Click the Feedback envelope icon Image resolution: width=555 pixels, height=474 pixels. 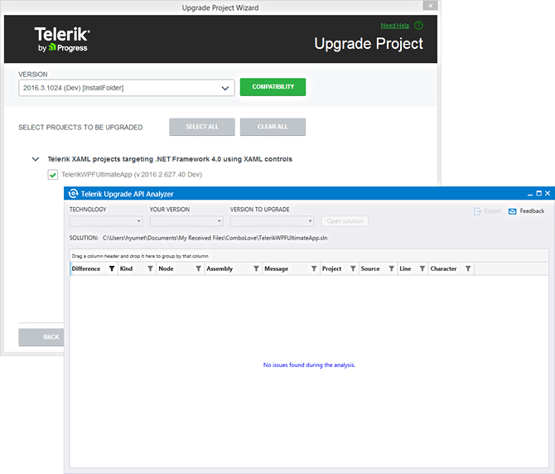tap(512, 211)
